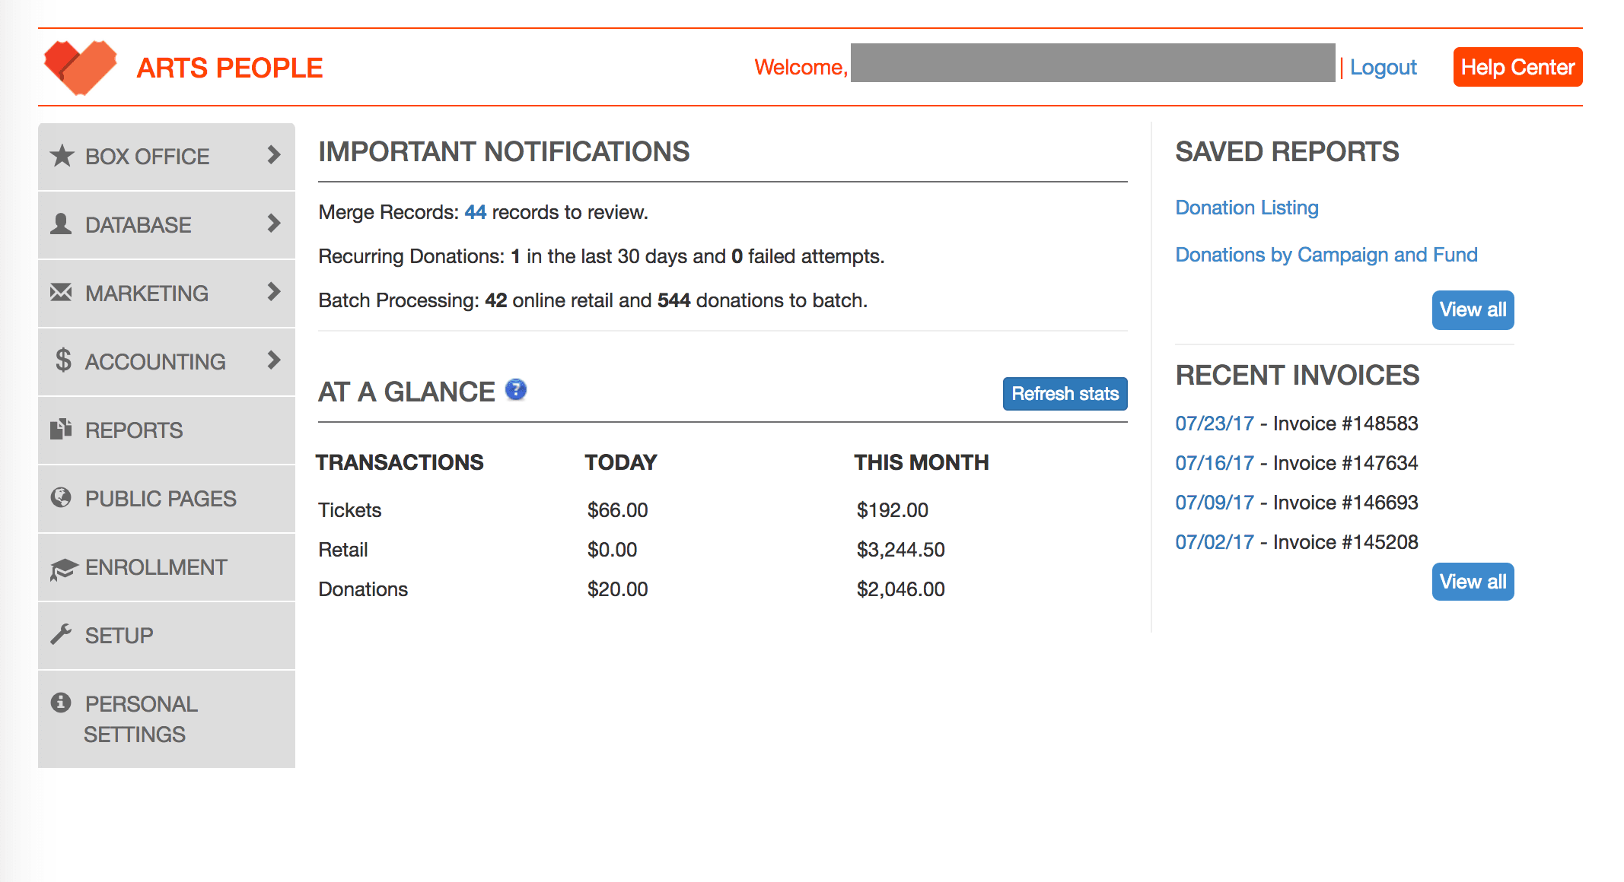The height and width of the screenshot is (882, 1624).
Task: Open the Public Pages menu item
Action: coord(167,499)
